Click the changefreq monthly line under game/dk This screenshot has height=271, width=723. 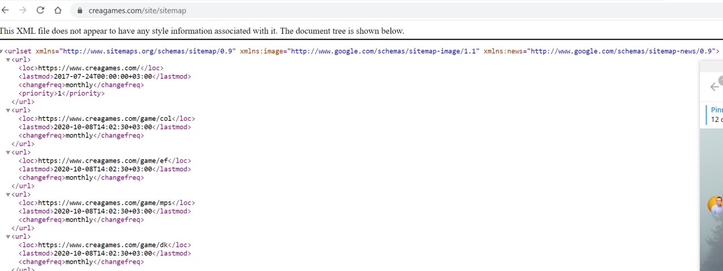tap(81, 262)
